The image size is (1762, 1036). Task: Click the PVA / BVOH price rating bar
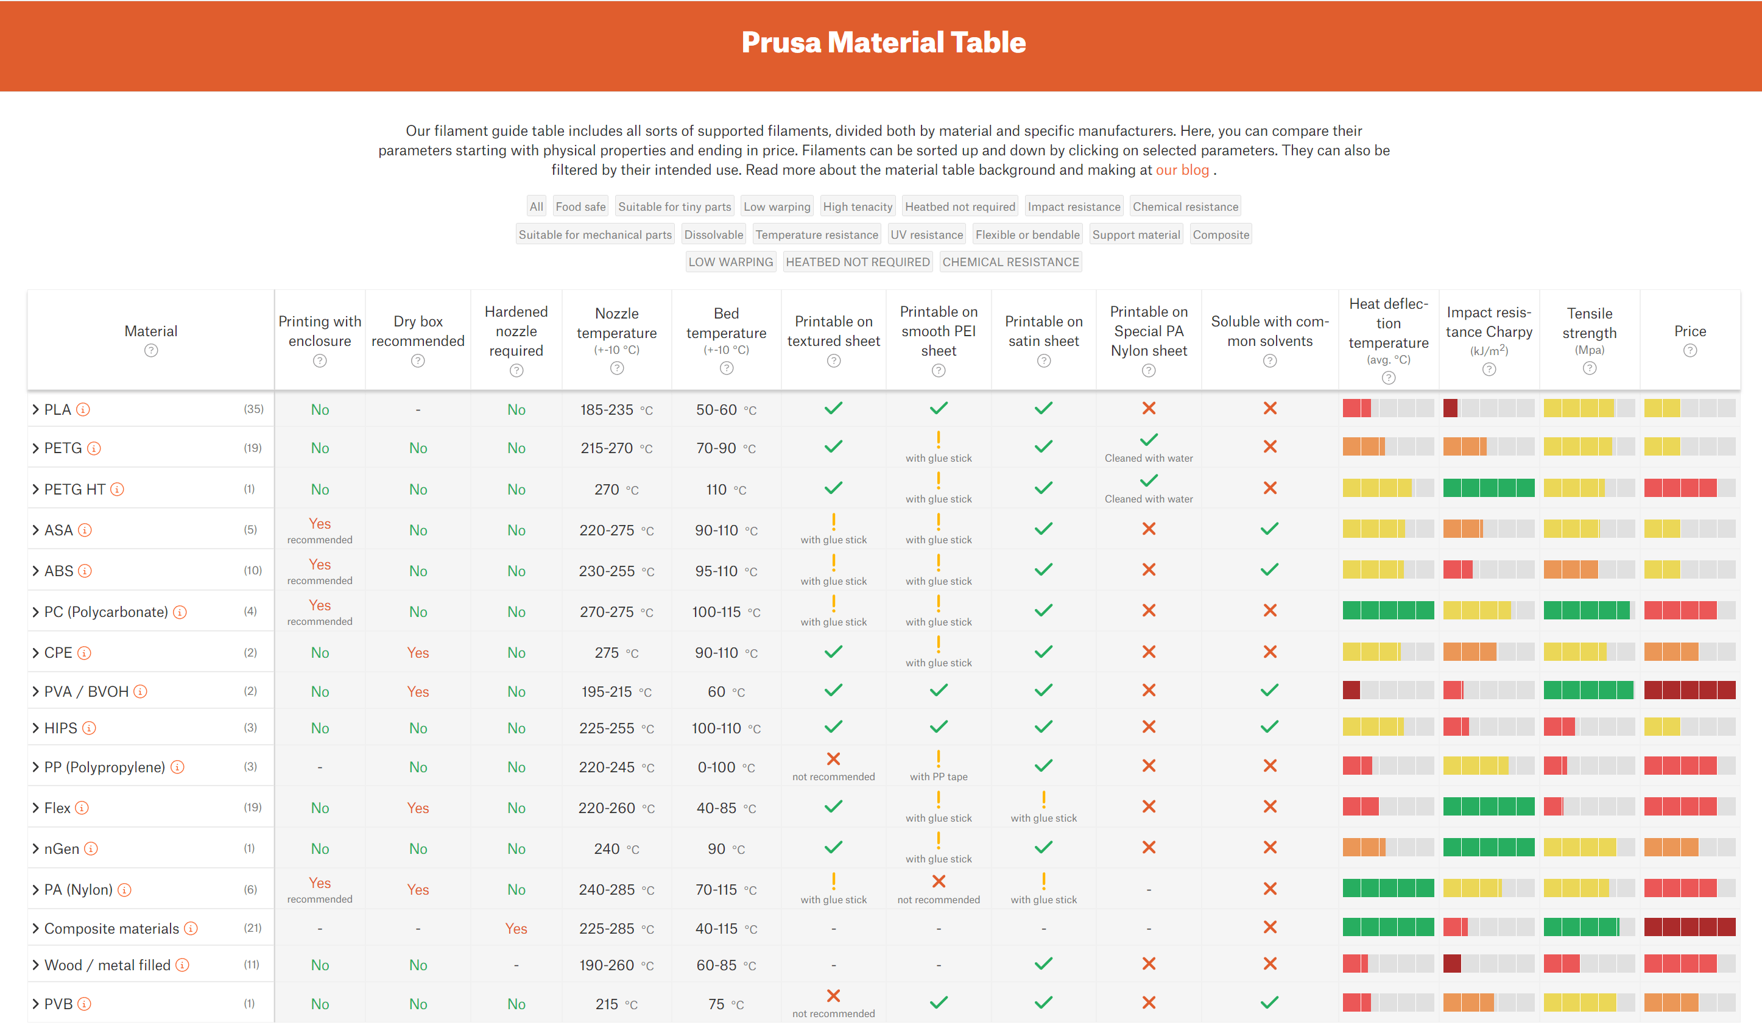[1690, 691]
